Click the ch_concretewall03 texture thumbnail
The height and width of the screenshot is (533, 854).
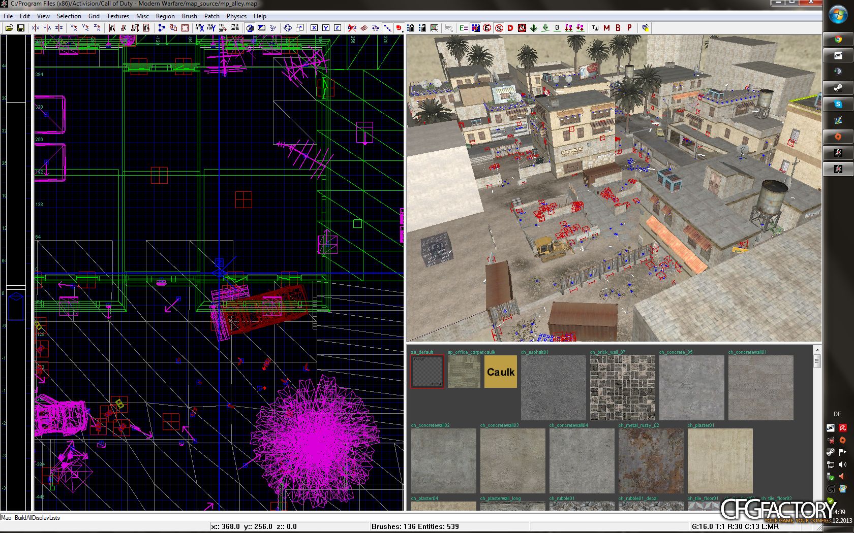point(513,461)
